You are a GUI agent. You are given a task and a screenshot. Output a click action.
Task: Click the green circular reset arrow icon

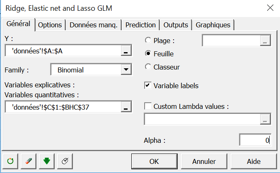pos(10,161)
